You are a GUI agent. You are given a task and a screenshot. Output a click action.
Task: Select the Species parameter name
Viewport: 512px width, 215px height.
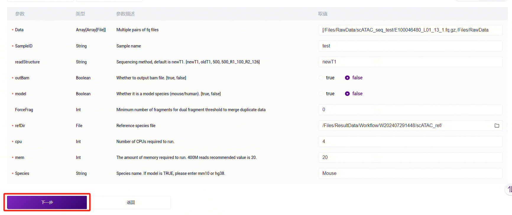coord(22,173)
